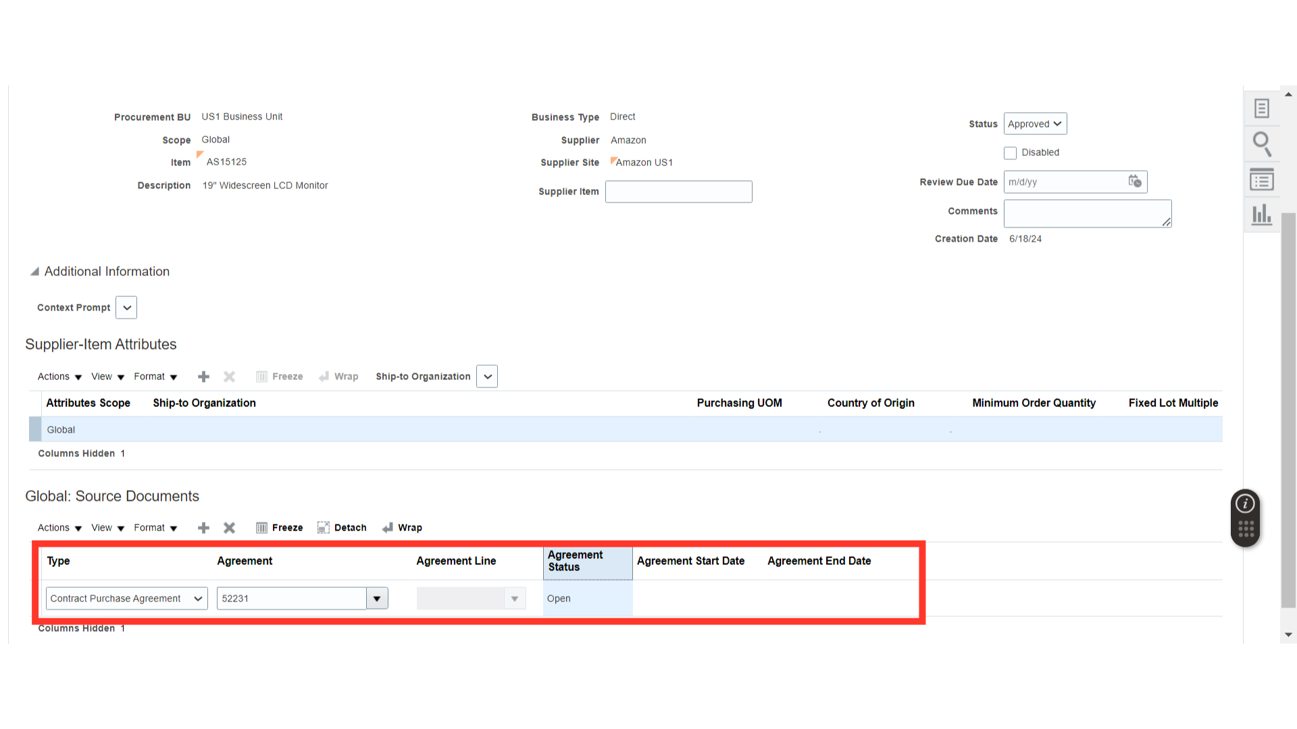Click the Agreement End Date column header
Image resolution: width=1297 pixels, height=729 pixels.
tap(819, 561)
